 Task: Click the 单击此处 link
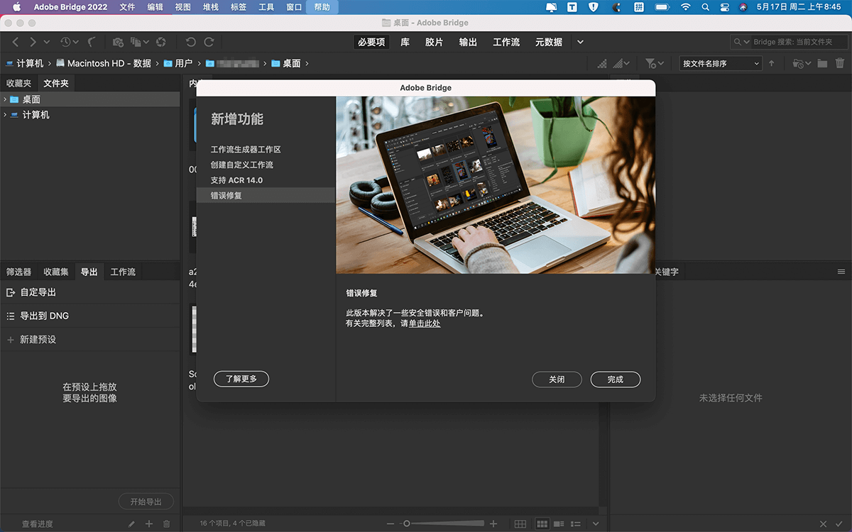point(425,323)
